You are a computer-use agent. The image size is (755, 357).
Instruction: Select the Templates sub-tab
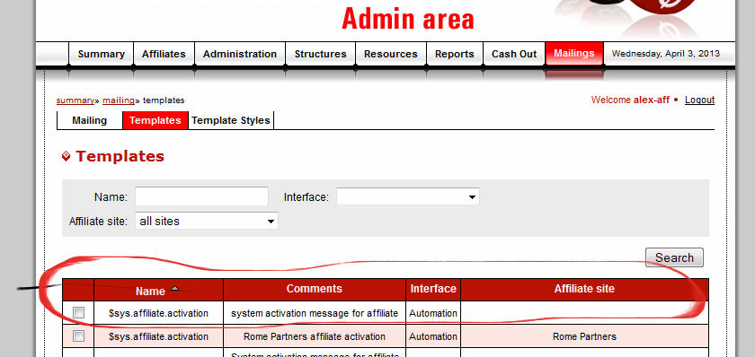[x=155, y=120]
